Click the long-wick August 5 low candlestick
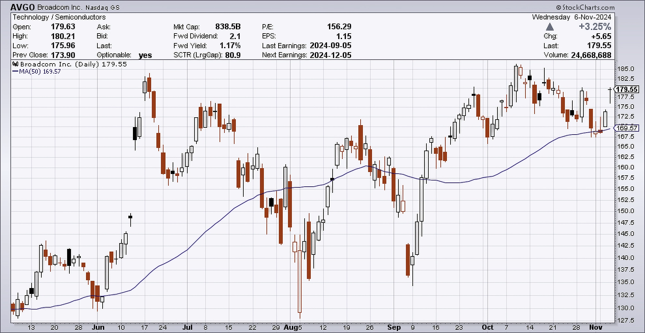 (x=300, y=277)
